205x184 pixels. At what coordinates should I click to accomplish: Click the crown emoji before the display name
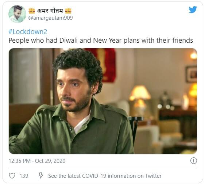32,11
